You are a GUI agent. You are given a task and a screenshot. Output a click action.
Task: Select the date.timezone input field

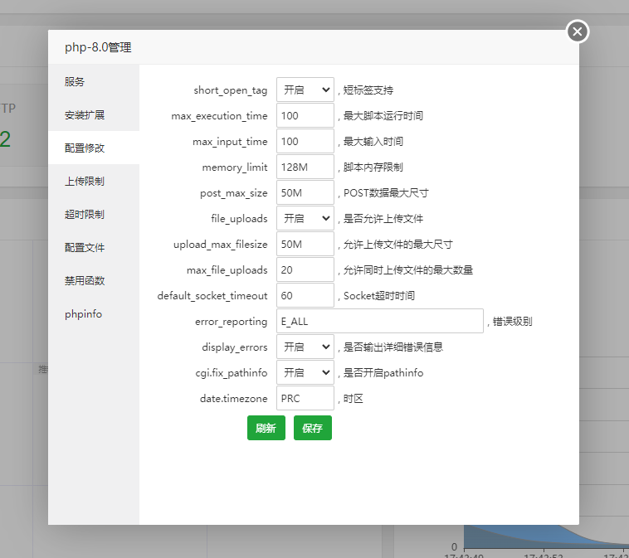coord(305,398)
